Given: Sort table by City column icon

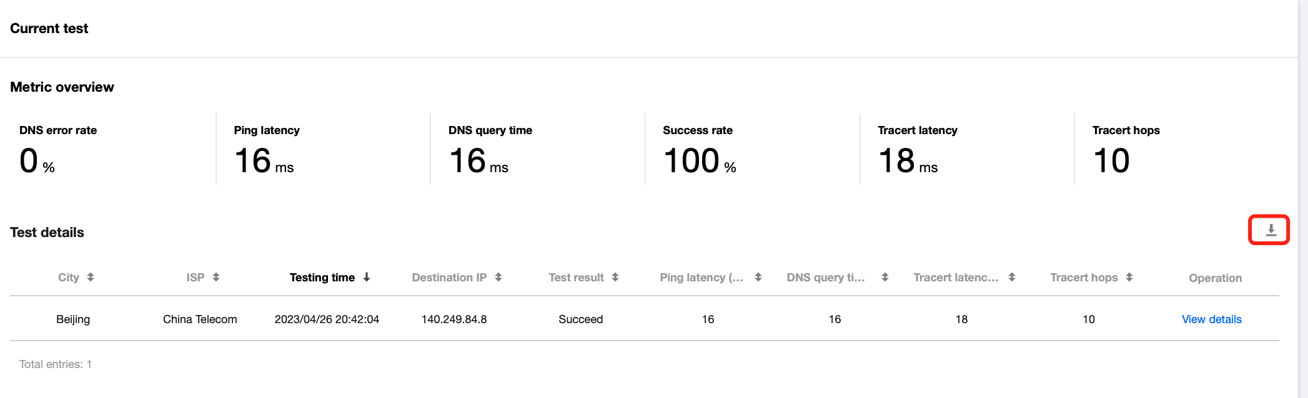Looking at the screenshot, I should 91,277.
